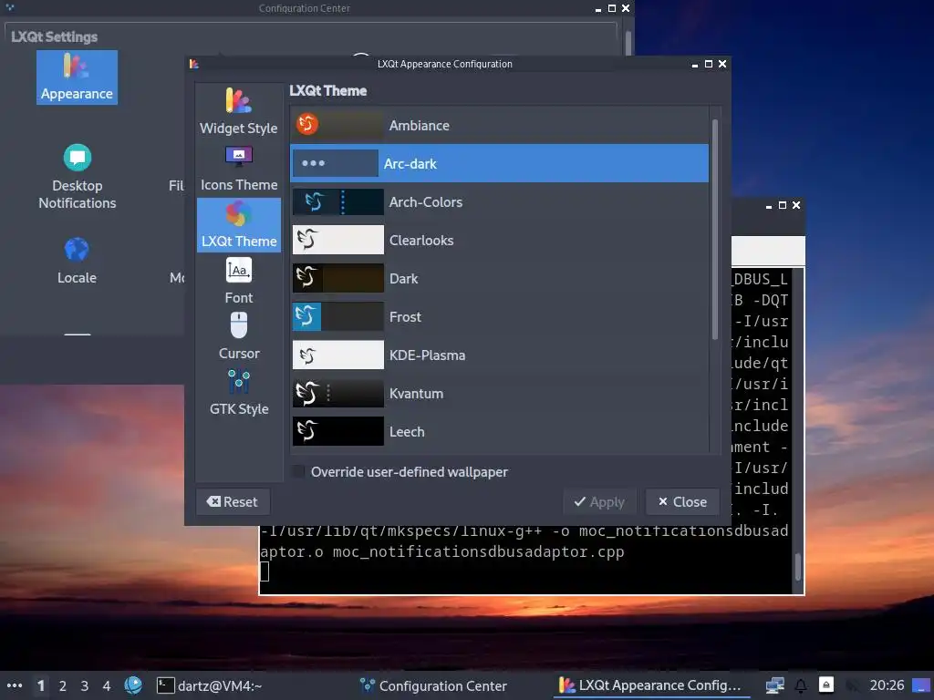Click the Close button in Appearance dialog
Screen dimensions: 934x700
click(682, 502)
